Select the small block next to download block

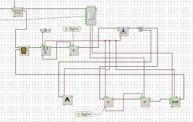click(x=140, y=29)
